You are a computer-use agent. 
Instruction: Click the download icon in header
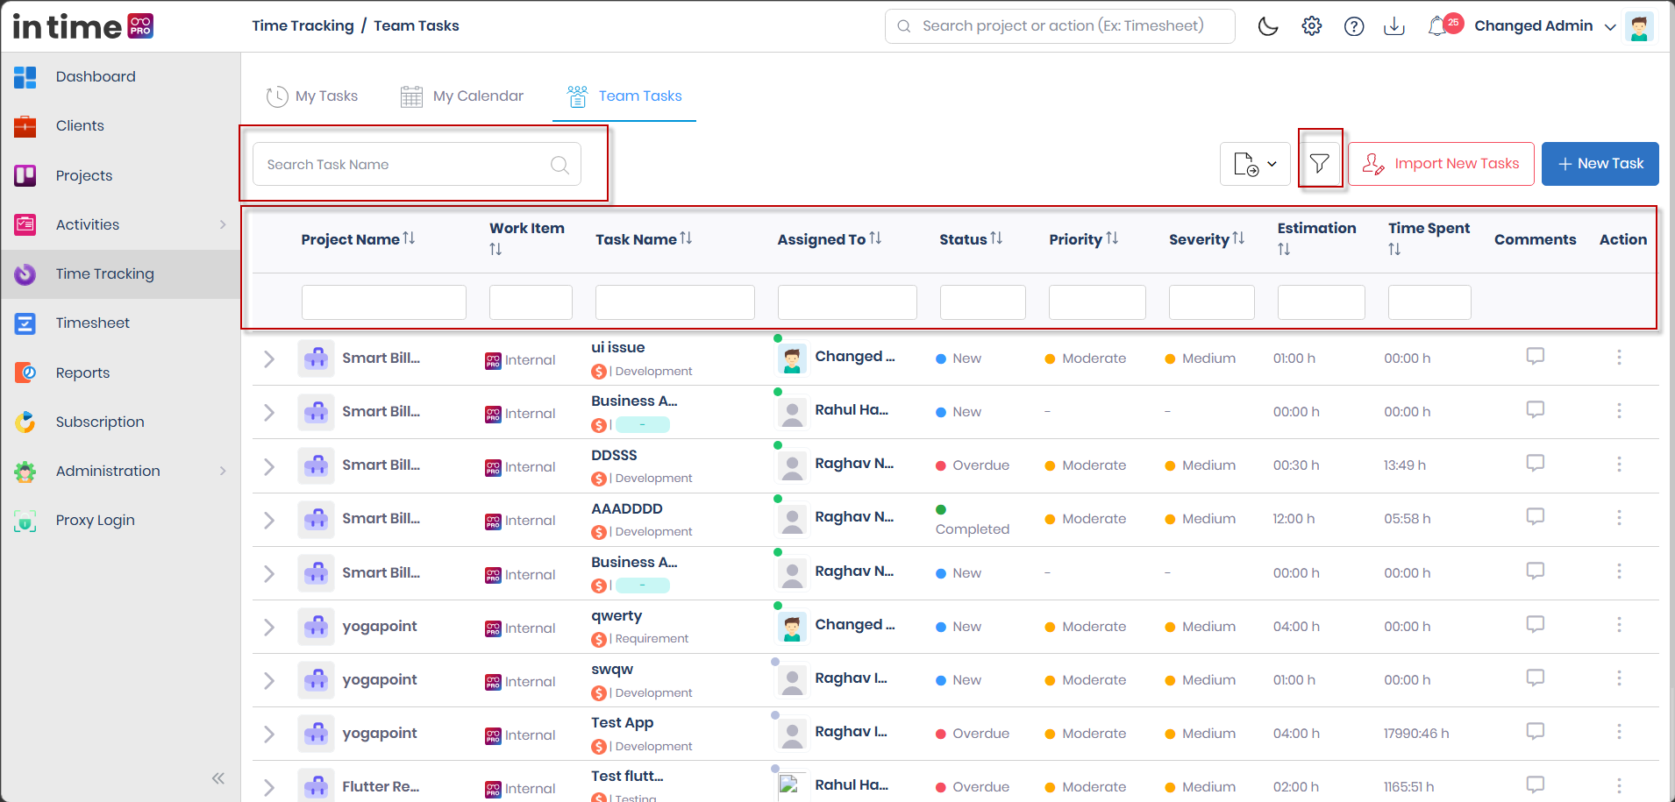[x=1394, y=26]
